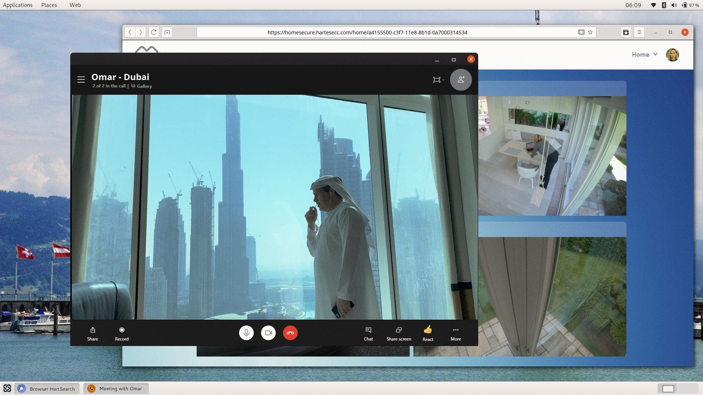The width and height of the screenshot is (703, 395).
Task: Click the add participant icon
Action: point(461,79)
